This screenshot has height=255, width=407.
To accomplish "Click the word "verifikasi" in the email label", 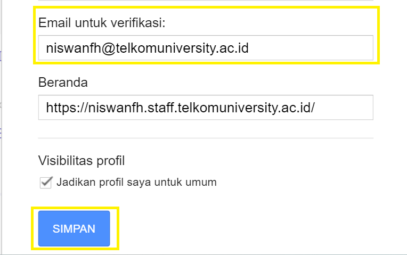I will tap(139, 23).
